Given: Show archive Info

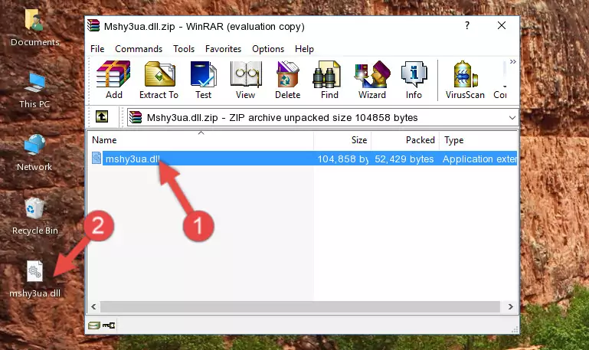Looking at the screenshot, I should [414, 80].
